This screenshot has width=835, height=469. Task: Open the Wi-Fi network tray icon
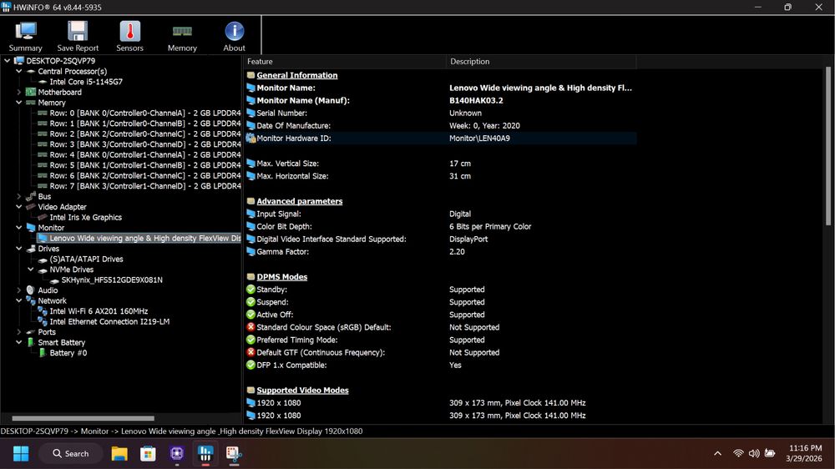738,454
